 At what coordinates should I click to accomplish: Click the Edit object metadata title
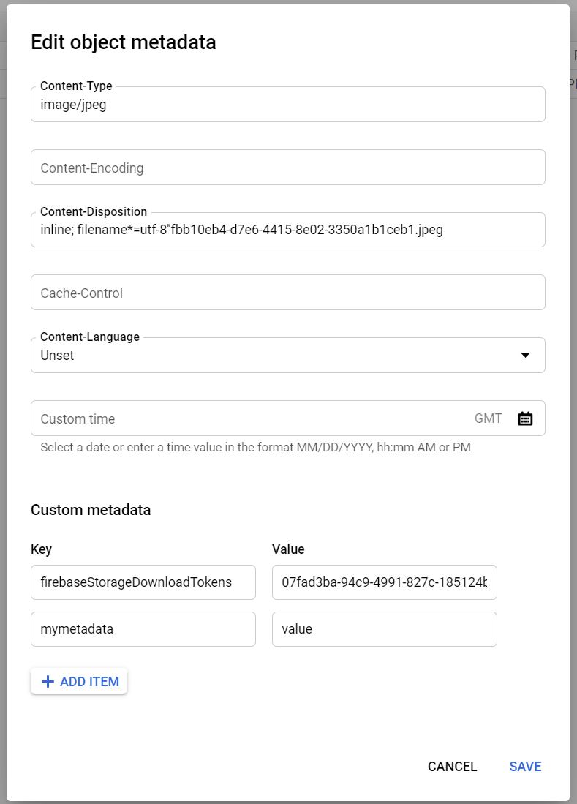(x=123, y=42)
